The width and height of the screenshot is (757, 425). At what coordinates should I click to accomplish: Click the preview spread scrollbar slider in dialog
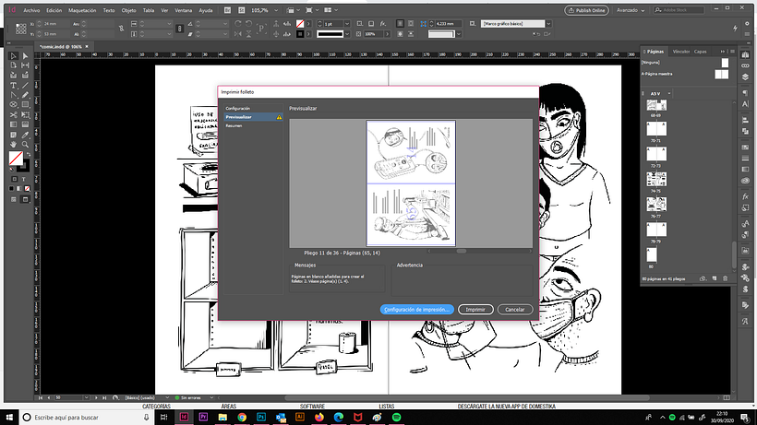tap(462, 251)
